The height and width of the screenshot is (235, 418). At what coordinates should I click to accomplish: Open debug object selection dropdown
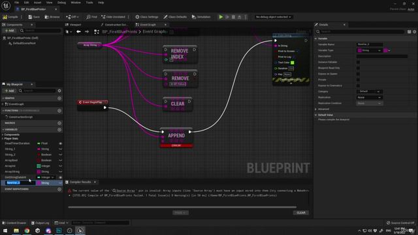point(273,17)
